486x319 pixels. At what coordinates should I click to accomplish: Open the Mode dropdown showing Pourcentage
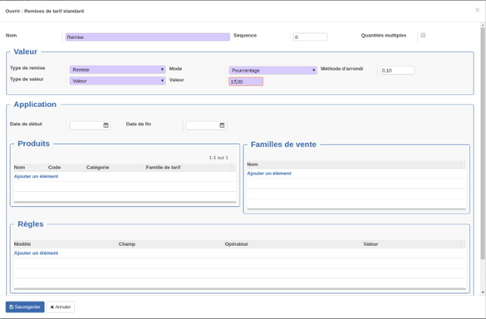pos(272,71)
